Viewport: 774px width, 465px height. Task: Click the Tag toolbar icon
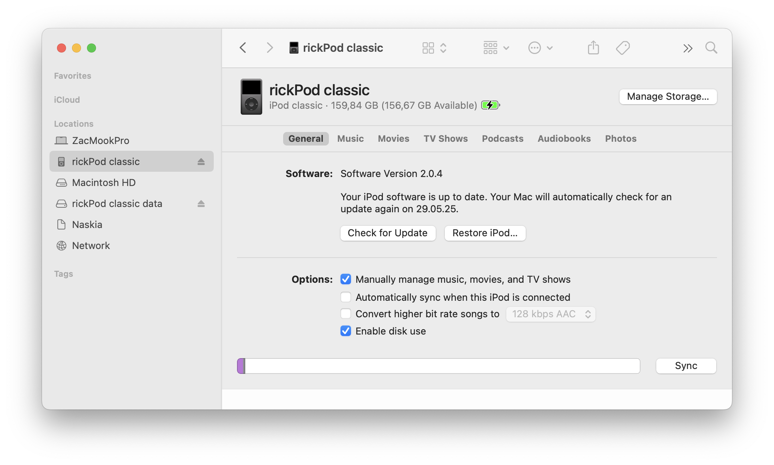click(x=623, y=48)
